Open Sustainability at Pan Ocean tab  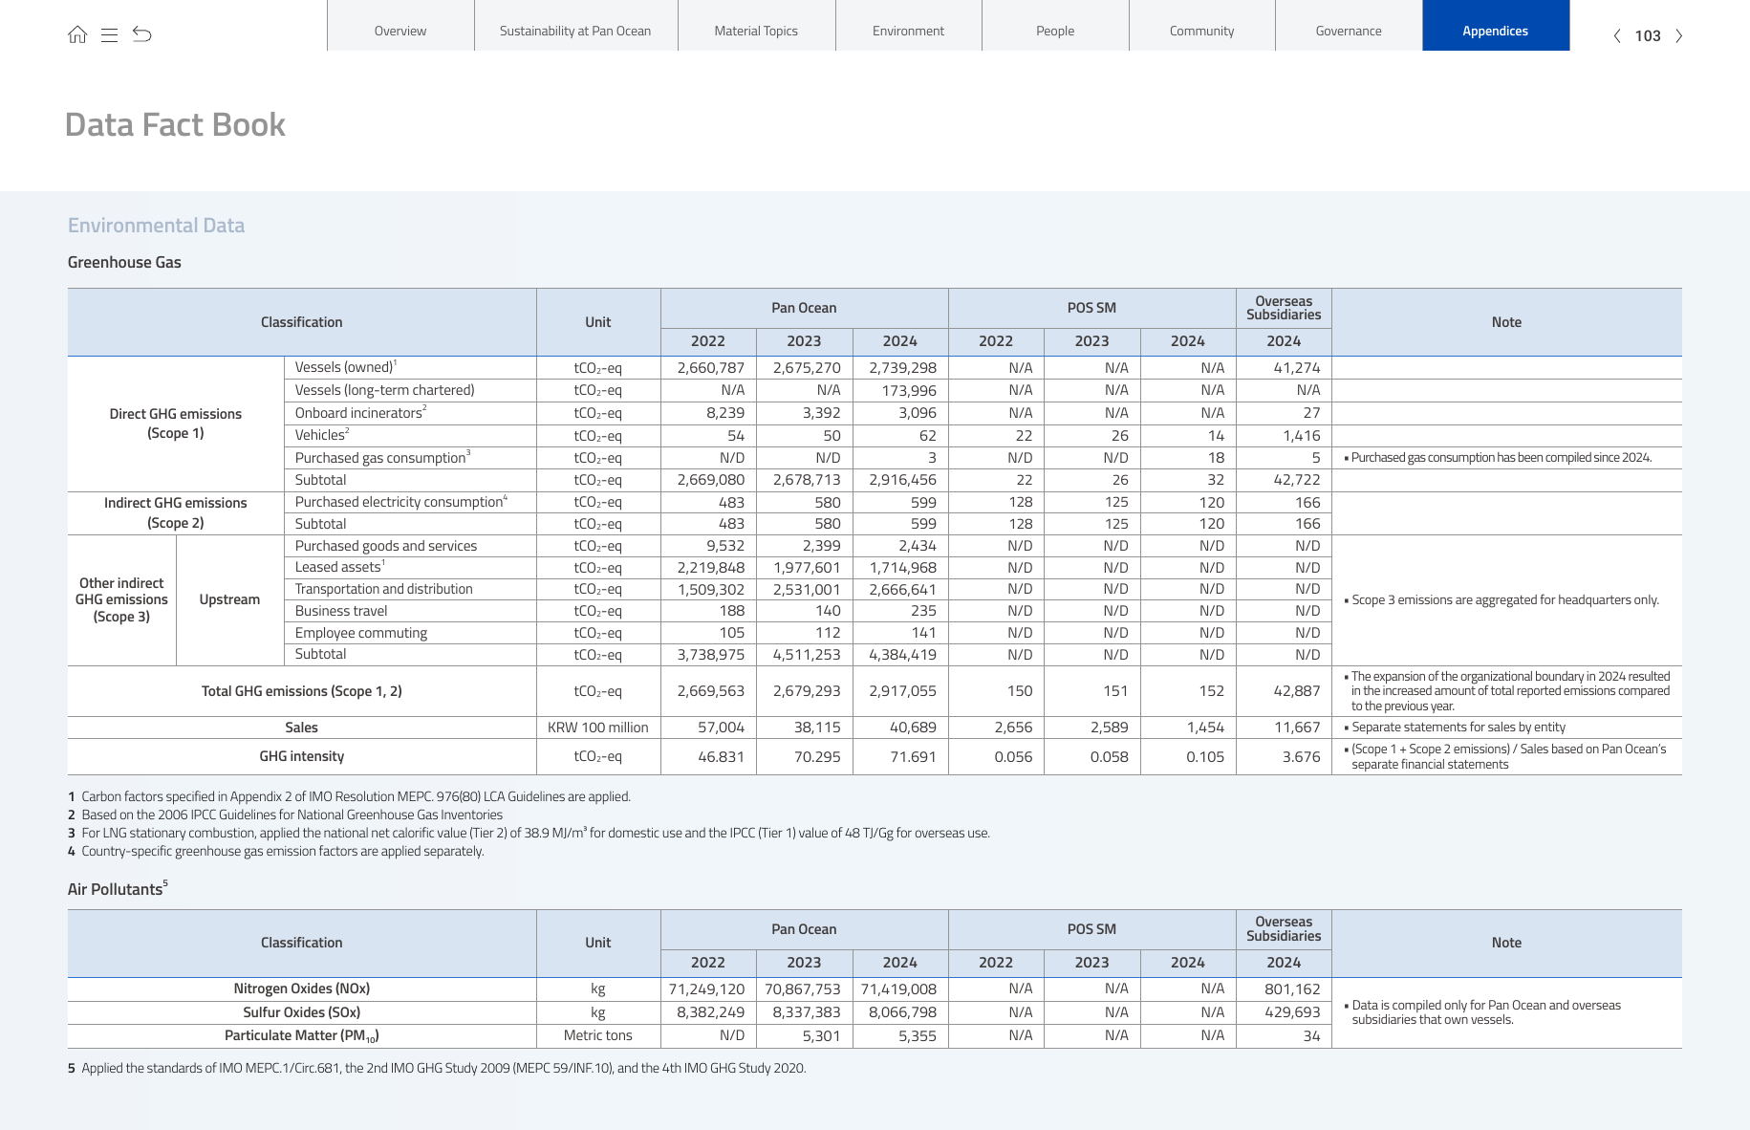pyautogui.click(x=575, y=26)
